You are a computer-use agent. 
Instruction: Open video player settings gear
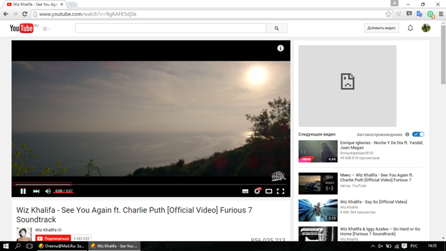point(257,191)
